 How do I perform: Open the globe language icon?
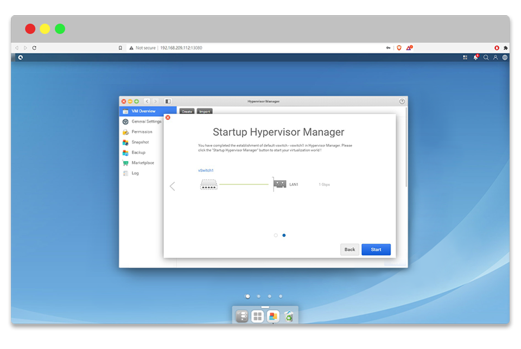505,58
